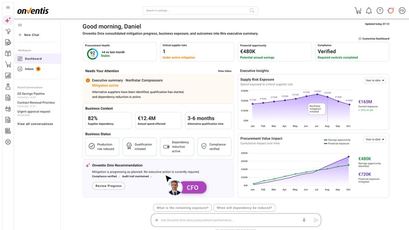Image resolution: width=409 pixels, height=230 pixels.
Task: Open the hand truck delivery icon in left rail
Action: (x=8, y=31)
